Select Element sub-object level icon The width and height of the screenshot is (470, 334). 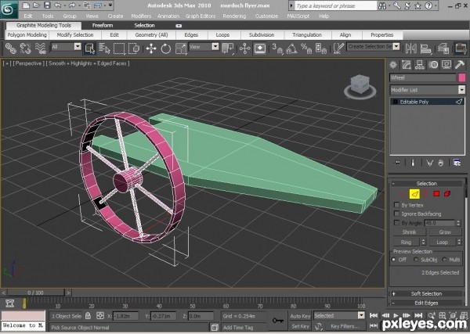tap(447, 194)
